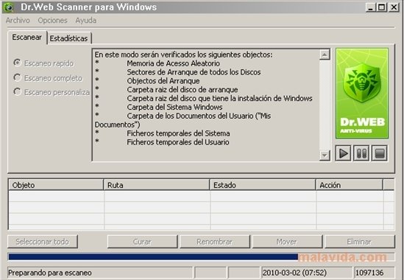Click the 'Carpeta del Sistema Windows' line
The height and width of the screenshot is (280, 404).
[x=174, y=107]
